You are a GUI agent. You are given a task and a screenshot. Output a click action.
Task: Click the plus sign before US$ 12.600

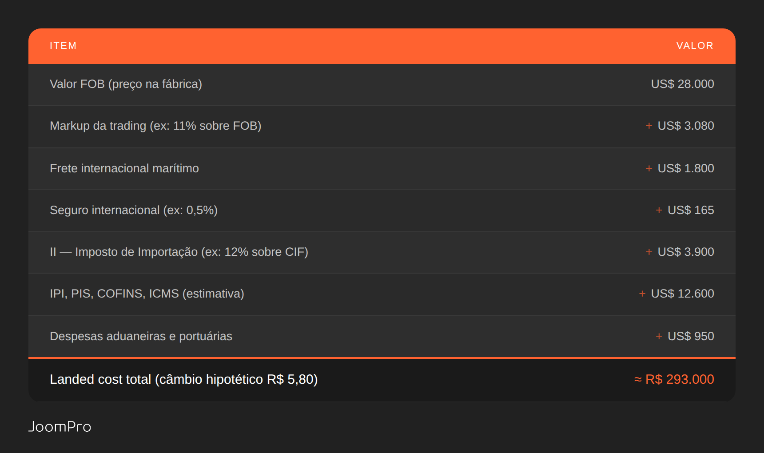click(x=642, y=294)
